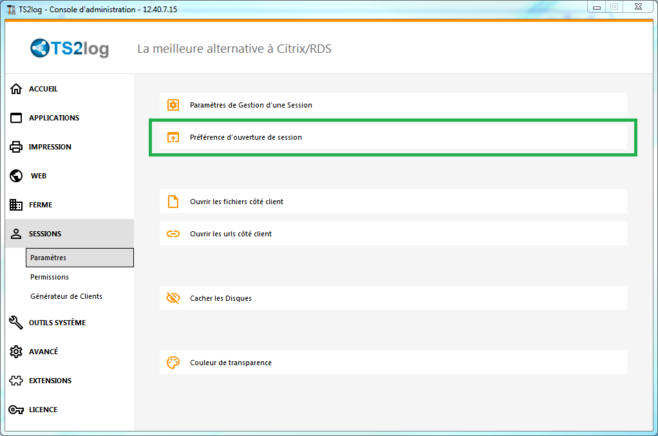Click the Web globe icon
The image size is (658, 436).
click(x=16, y=176)
